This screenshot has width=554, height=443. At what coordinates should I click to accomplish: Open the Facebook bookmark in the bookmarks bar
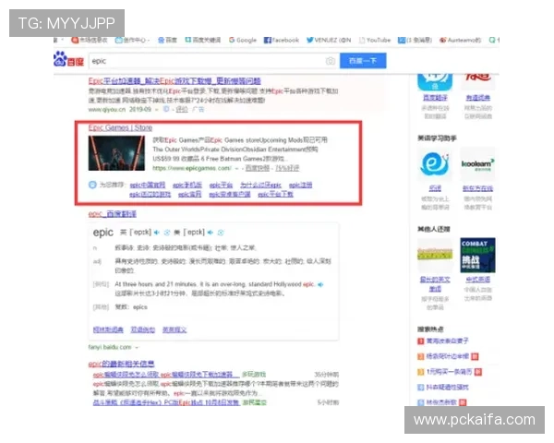(282, 41)
